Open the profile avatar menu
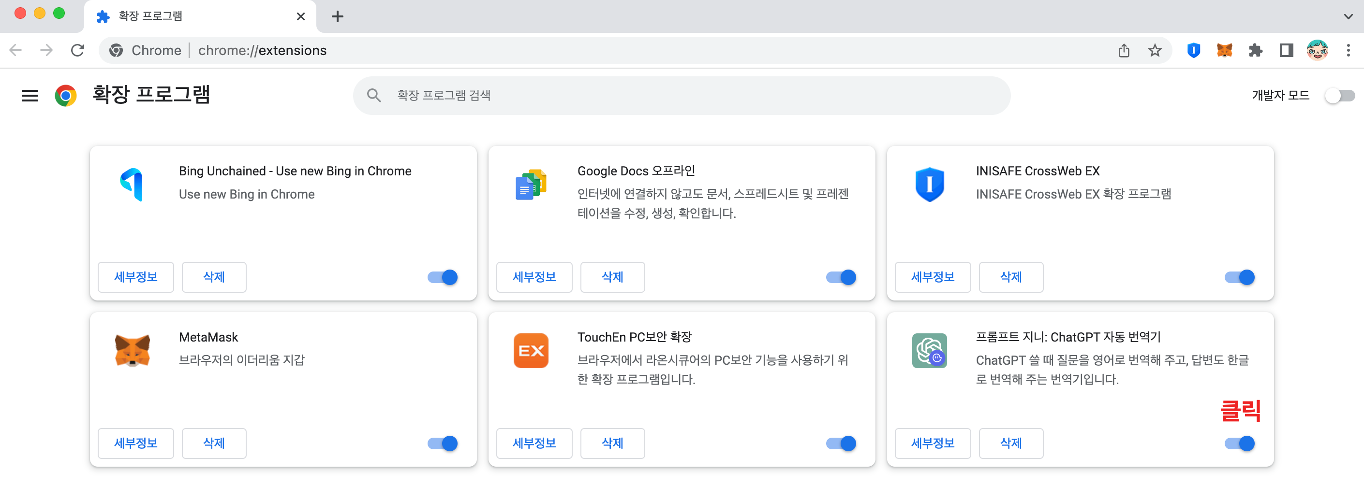 tap(1318, 50)
